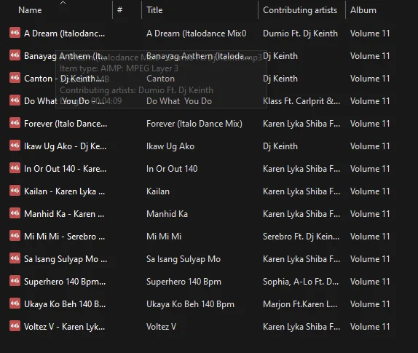Select the audio icon of In Or Out 140
Image resolution: width=418 pixels, height=353 pixels.
pyautogui.click(x=15, y=168)
